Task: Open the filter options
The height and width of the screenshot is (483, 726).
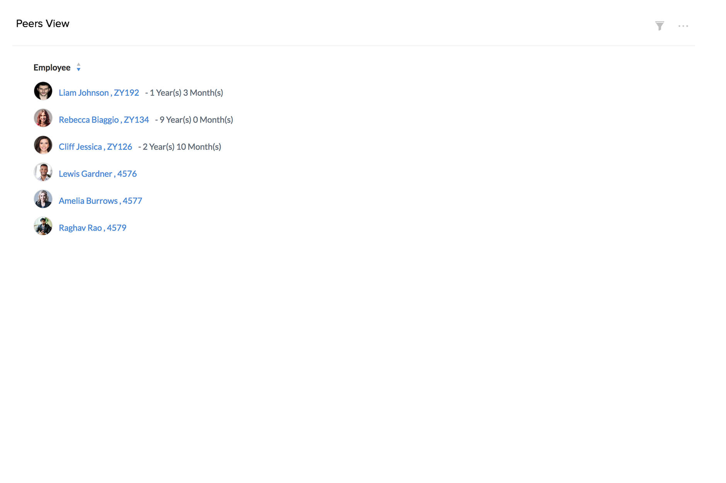Action: (660, 26)
